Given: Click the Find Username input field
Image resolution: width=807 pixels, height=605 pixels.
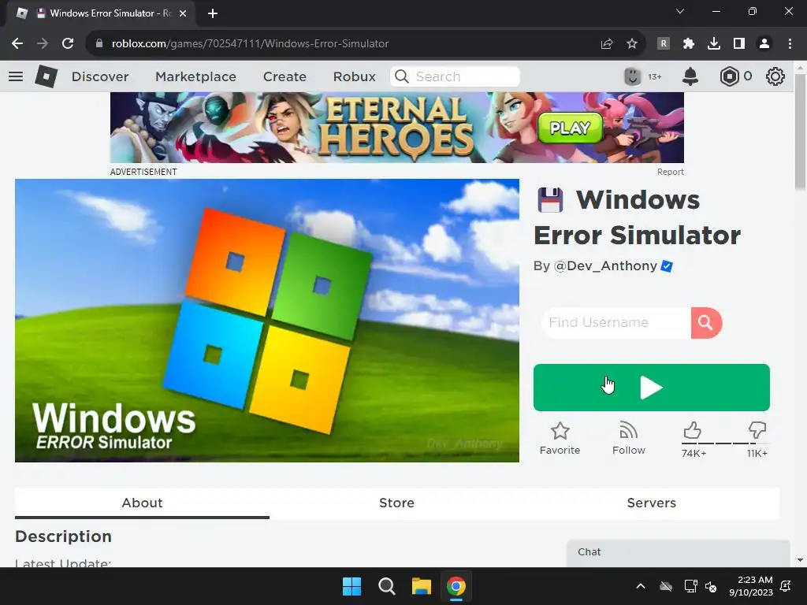Looking at the screenshot, I should 615,323.
